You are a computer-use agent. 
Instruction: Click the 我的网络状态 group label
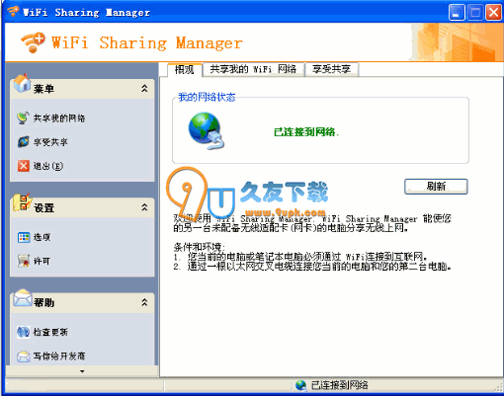point(207,97)
